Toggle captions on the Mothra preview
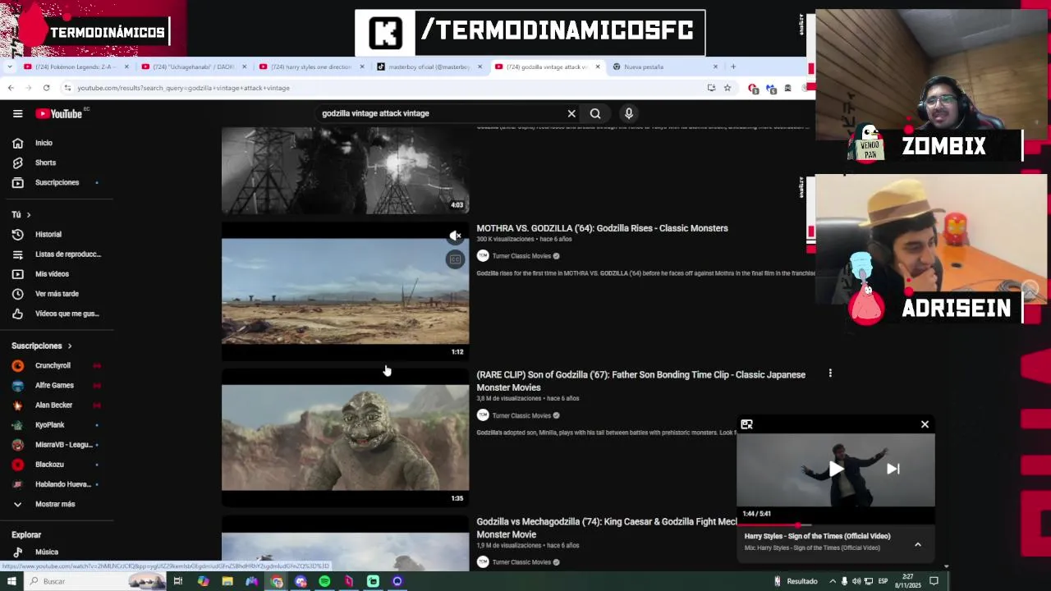 pyautogui.click(x=455, y=259)
